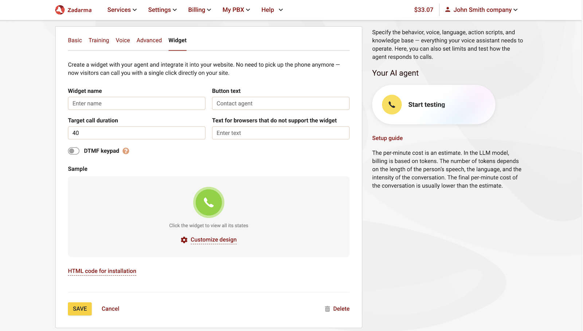583x331 pixels.
Task: Click the Zadarma logo icon
Action: point(59,10)
